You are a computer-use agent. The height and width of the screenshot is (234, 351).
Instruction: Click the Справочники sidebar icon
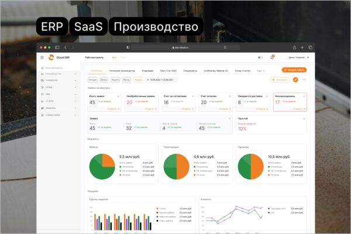42,115
